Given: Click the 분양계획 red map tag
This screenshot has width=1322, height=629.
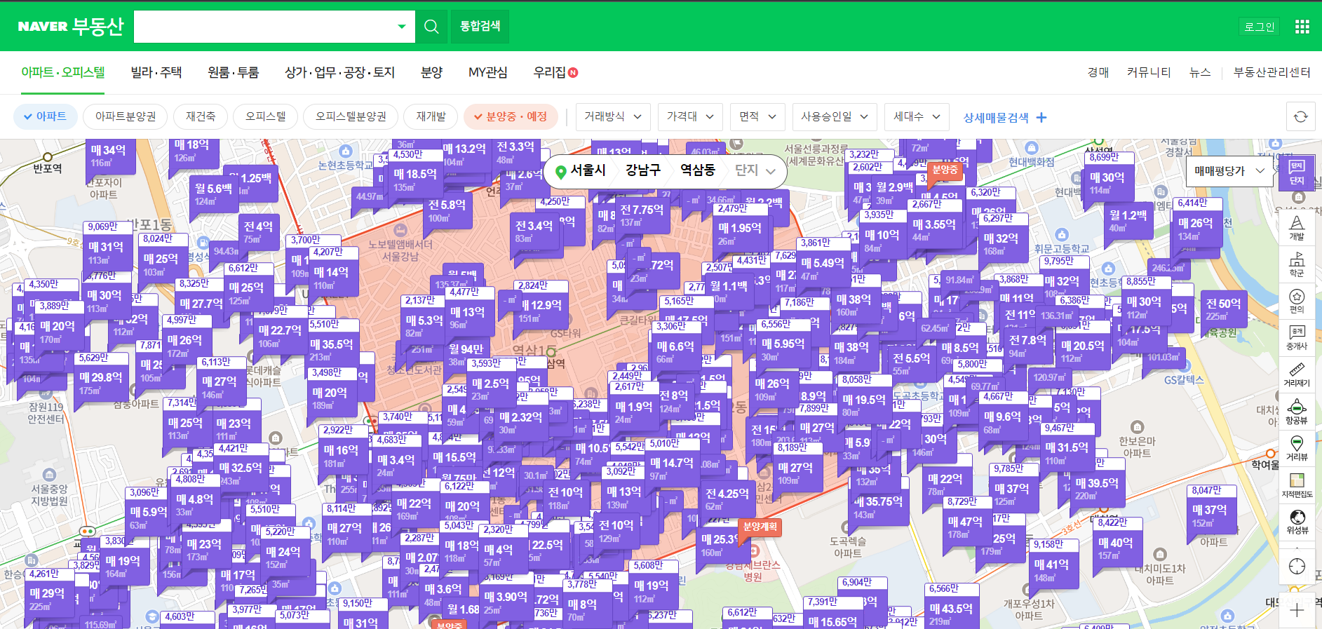Looking at the screenshot, I should (760, 527).
